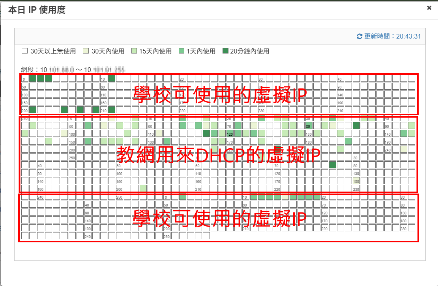Click the pale 30天內使用 legend swatch
The height and width of the screenshot is (286, 438).
pyautogui.click(x=86, y=51)
